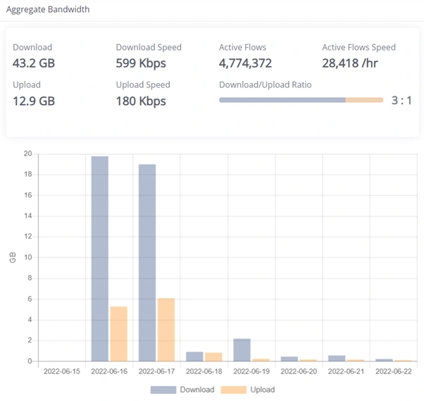Click the '2022-06-15' axis date label

pos(62,371)
